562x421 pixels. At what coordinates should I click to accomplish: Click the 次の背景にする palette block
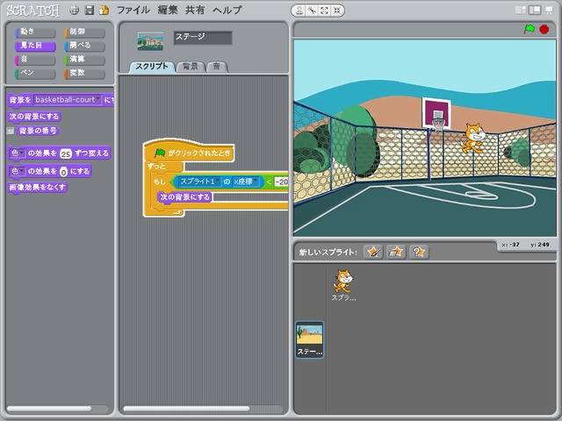34,117
